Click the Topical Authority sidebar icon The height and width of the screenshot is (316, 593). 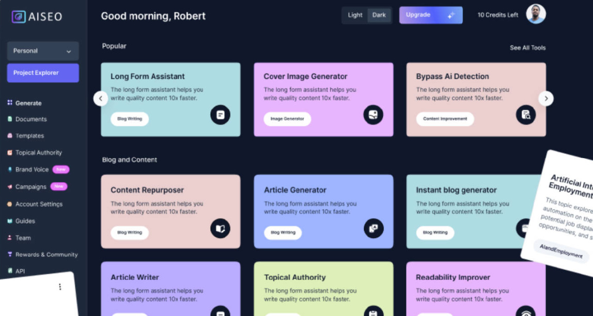(10, 153)
